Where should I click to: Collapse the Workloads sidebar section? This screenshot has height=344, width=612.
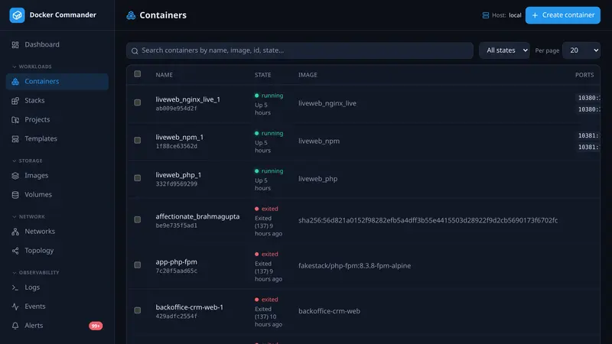pos(32,67)
